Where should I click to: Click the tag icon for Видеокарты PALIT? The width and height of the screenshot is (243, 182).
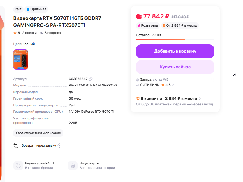(x=18, y=166)
